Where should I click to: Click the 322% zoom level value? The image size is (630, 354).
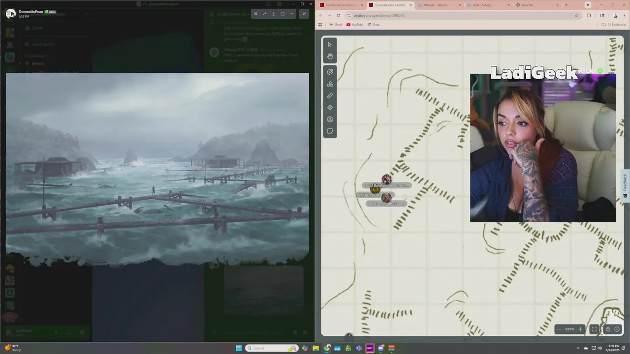[569, 329]
